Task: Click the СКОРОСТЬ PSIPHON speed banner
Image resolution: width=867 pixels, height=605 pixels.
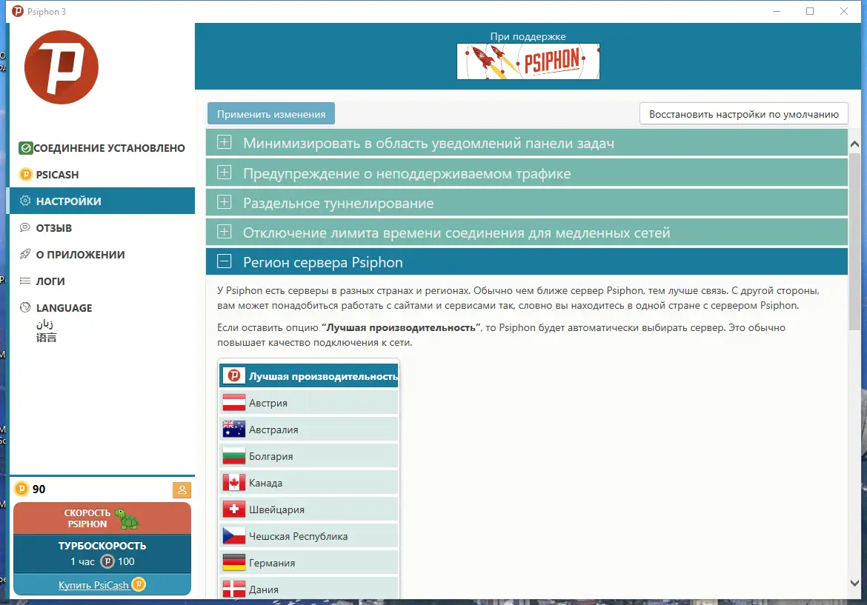Action: coord(102,518)
